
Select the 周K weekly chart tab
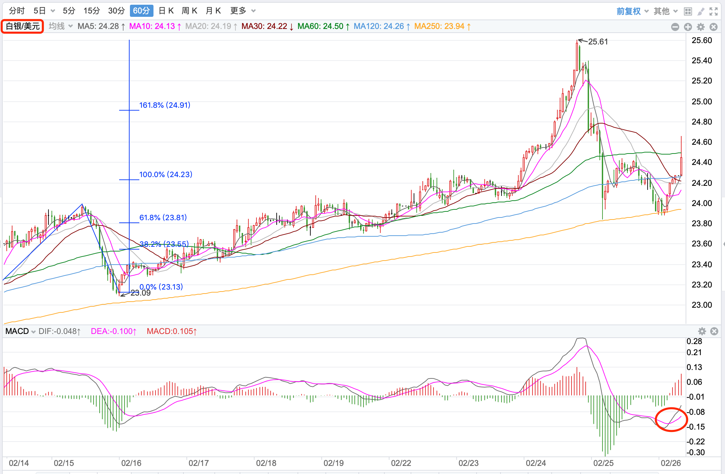189,11
